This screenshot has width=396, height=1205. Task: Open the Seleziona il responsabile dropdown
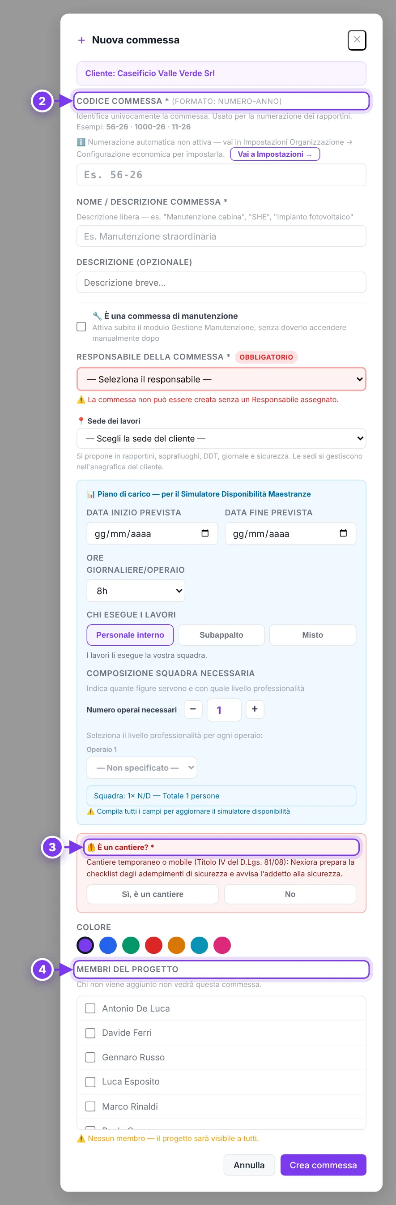pos(221,379)
